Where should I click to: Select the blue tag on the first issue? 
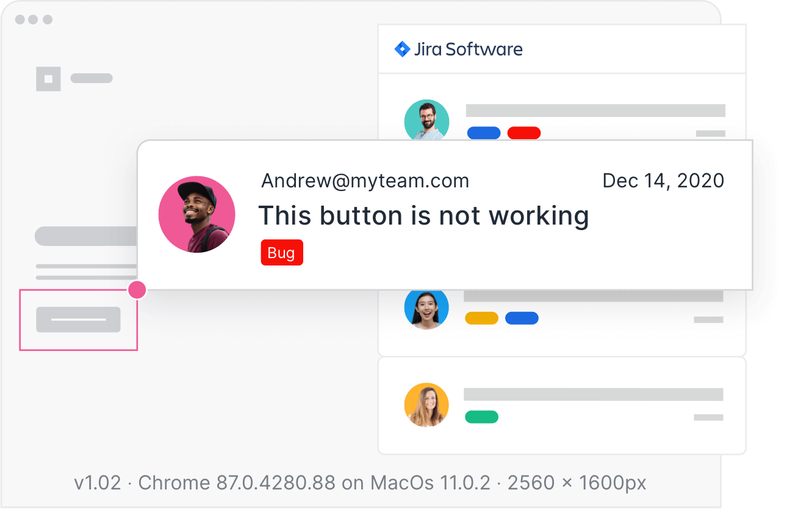click(x=484, y=133)
